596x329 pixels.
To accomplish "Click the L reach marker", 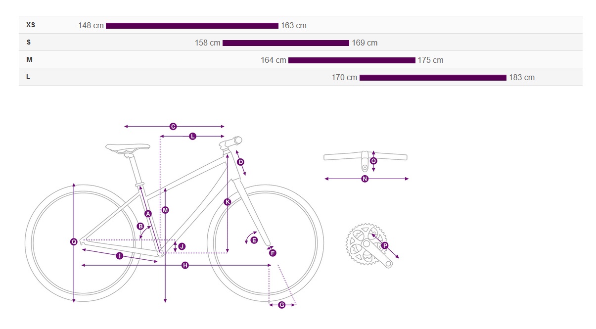I will pos(192,136).
